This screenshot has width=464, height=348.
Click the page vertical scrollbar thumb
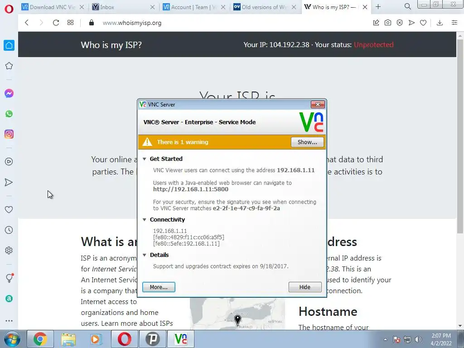[x=460, y=136]
